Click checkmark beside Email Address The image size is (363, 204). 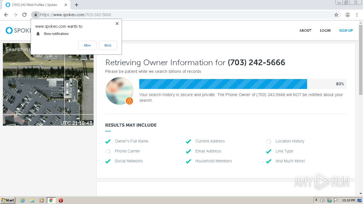tap(188, 151)
